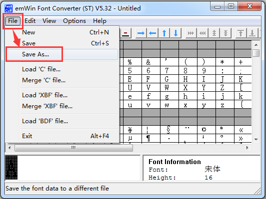Select the % character cell
The width and height of the screenshot is (266, 199).
(132, 62)
